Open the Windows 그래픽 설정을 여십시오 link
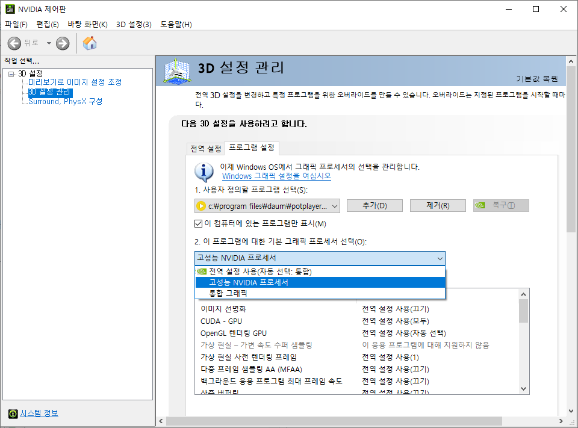Viewport: 578px width, 428px height. pos(276,176)
